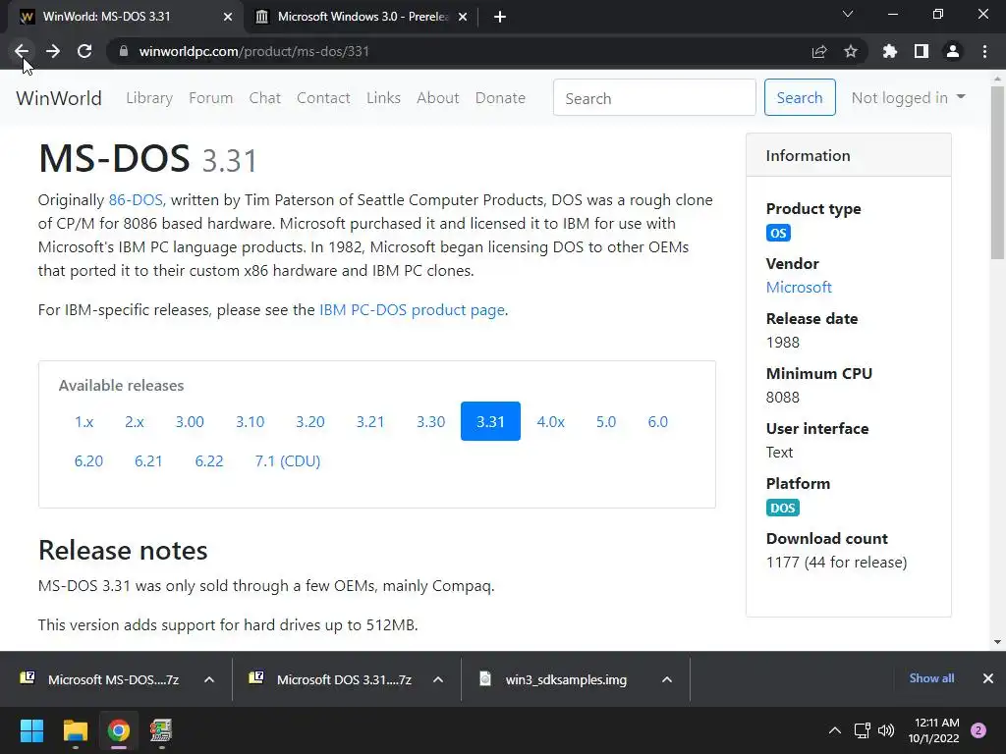Focus the site Search input field
The width and height of the screenshot is (1006, 754).
point(654,97)
